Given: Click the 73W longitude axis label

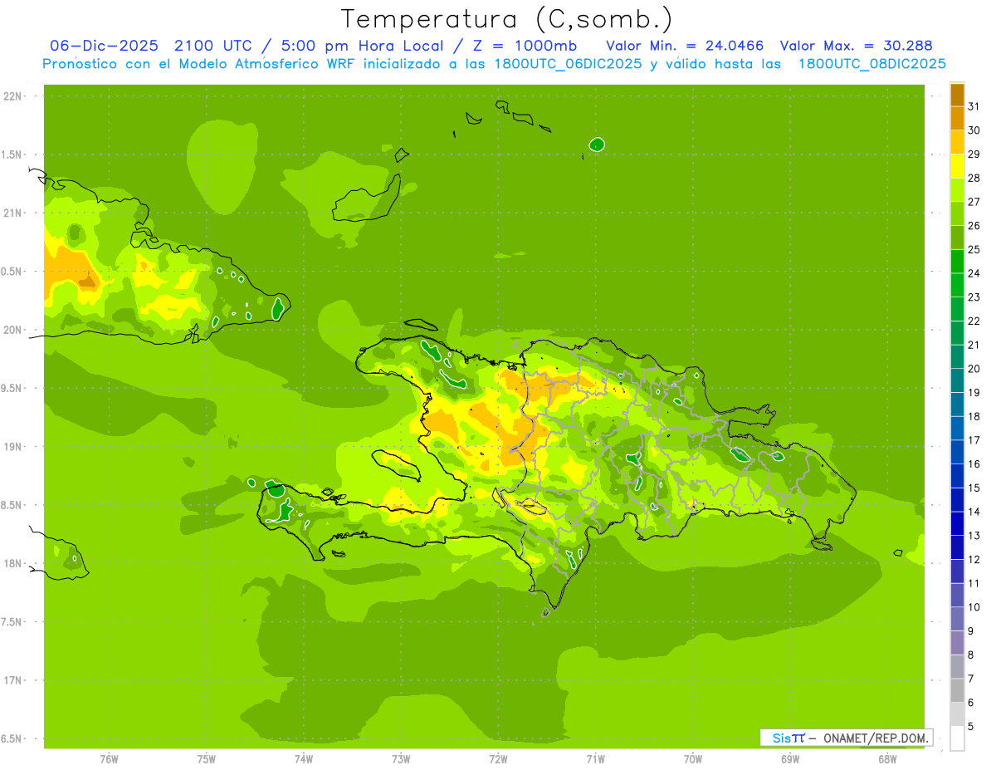Looking at the screenshot, I should click(x=401, y=759).
